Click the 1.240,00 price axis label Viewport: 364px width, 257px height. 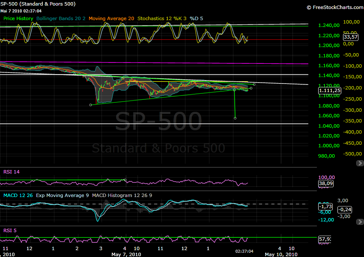pyautogui.click(x=329, y=26)
